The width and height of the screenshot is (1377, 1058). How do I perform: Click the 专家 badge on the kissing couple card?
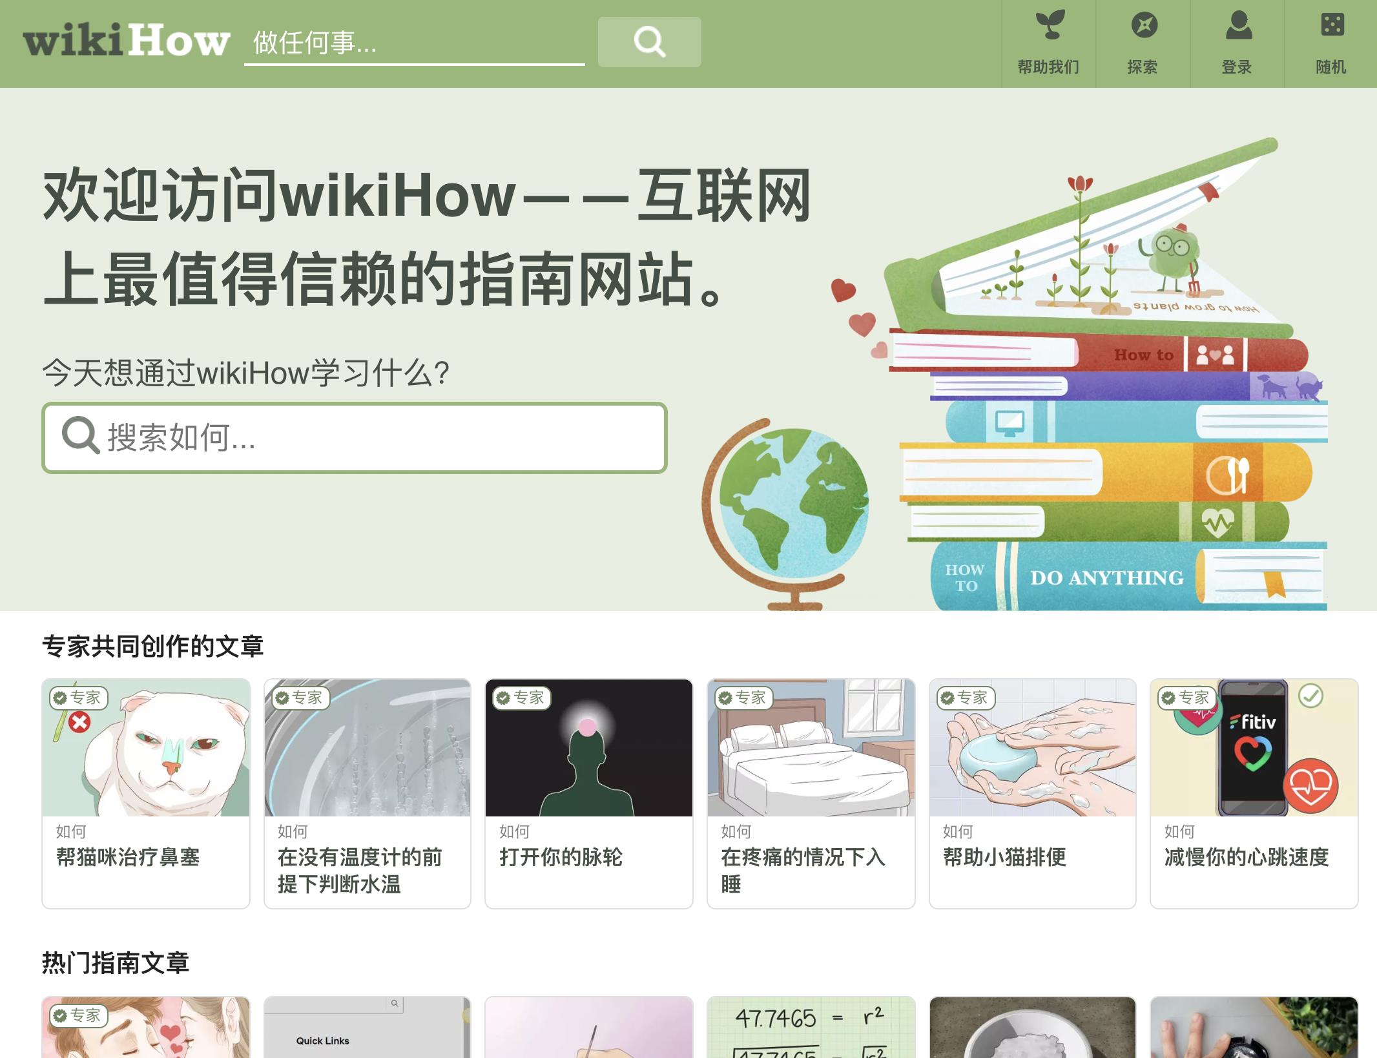[x=79, y=1015]
